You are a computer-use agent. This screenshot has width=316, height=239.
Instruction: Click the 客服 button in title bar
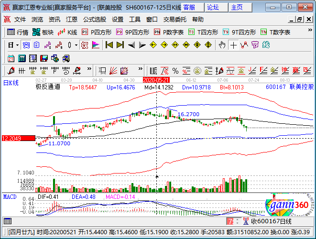point(193,8)
